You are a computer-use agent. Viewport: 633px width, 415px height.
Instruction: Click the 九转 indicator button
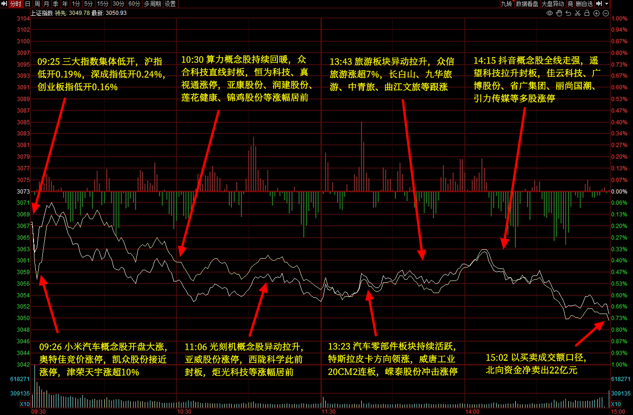point(506,4)
